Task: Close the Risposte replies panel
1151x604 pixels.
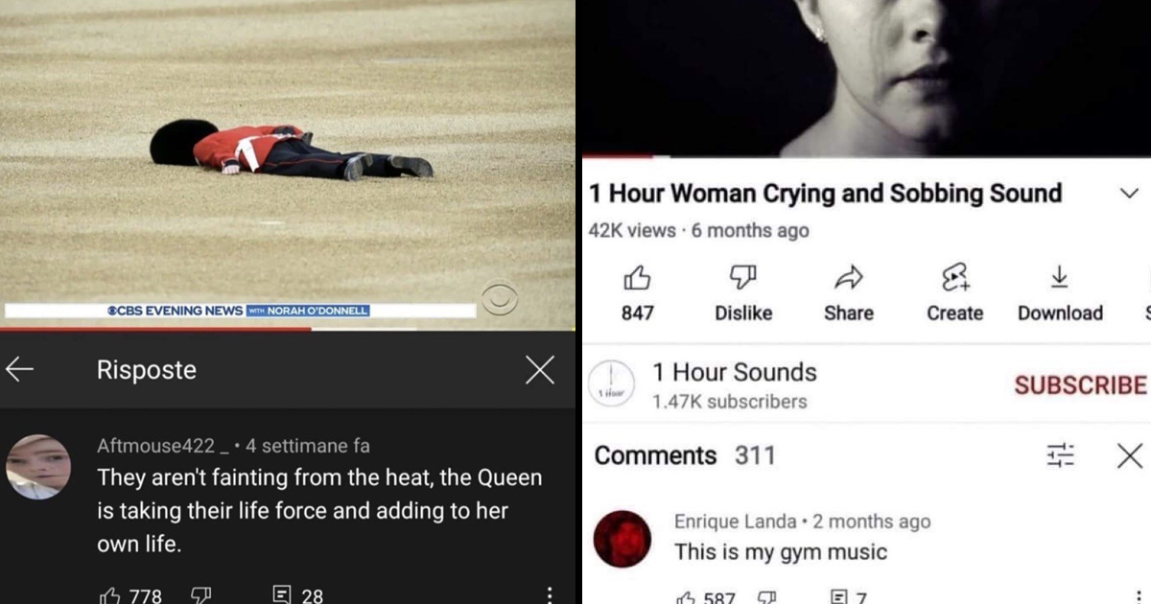Action: 540,370
